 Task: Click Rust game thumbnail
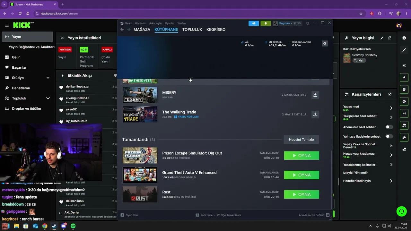coord(140,194)
